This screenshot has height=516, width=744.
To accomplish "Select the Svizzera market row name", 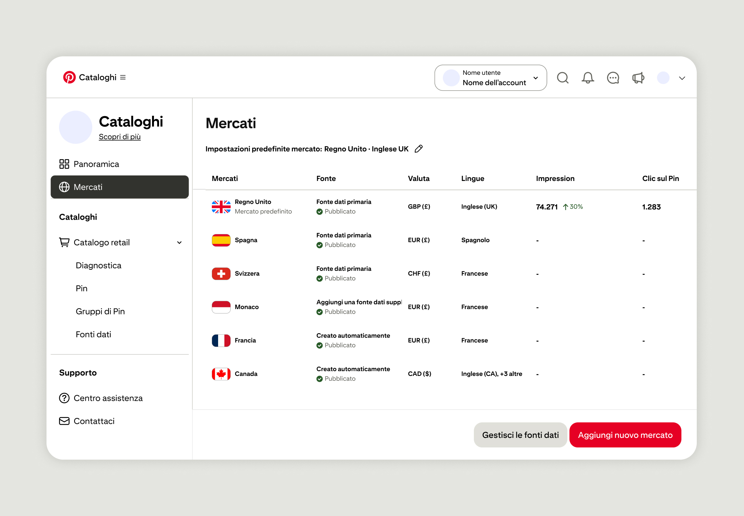I will coord(247,273).
